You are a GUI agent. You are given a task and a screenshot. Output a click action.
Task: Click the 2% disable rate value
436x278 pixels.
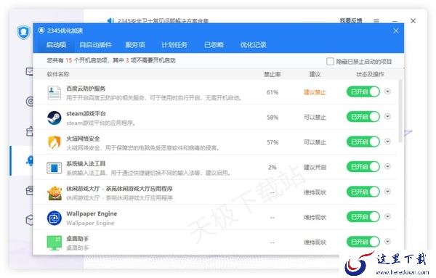(x=272, y=167)
